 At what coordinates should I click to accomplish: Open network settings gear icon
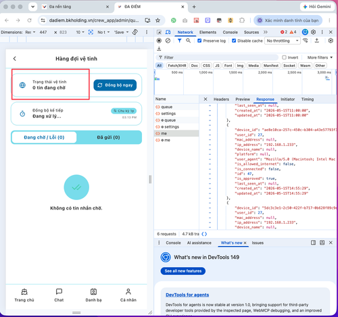coord(331,41)
